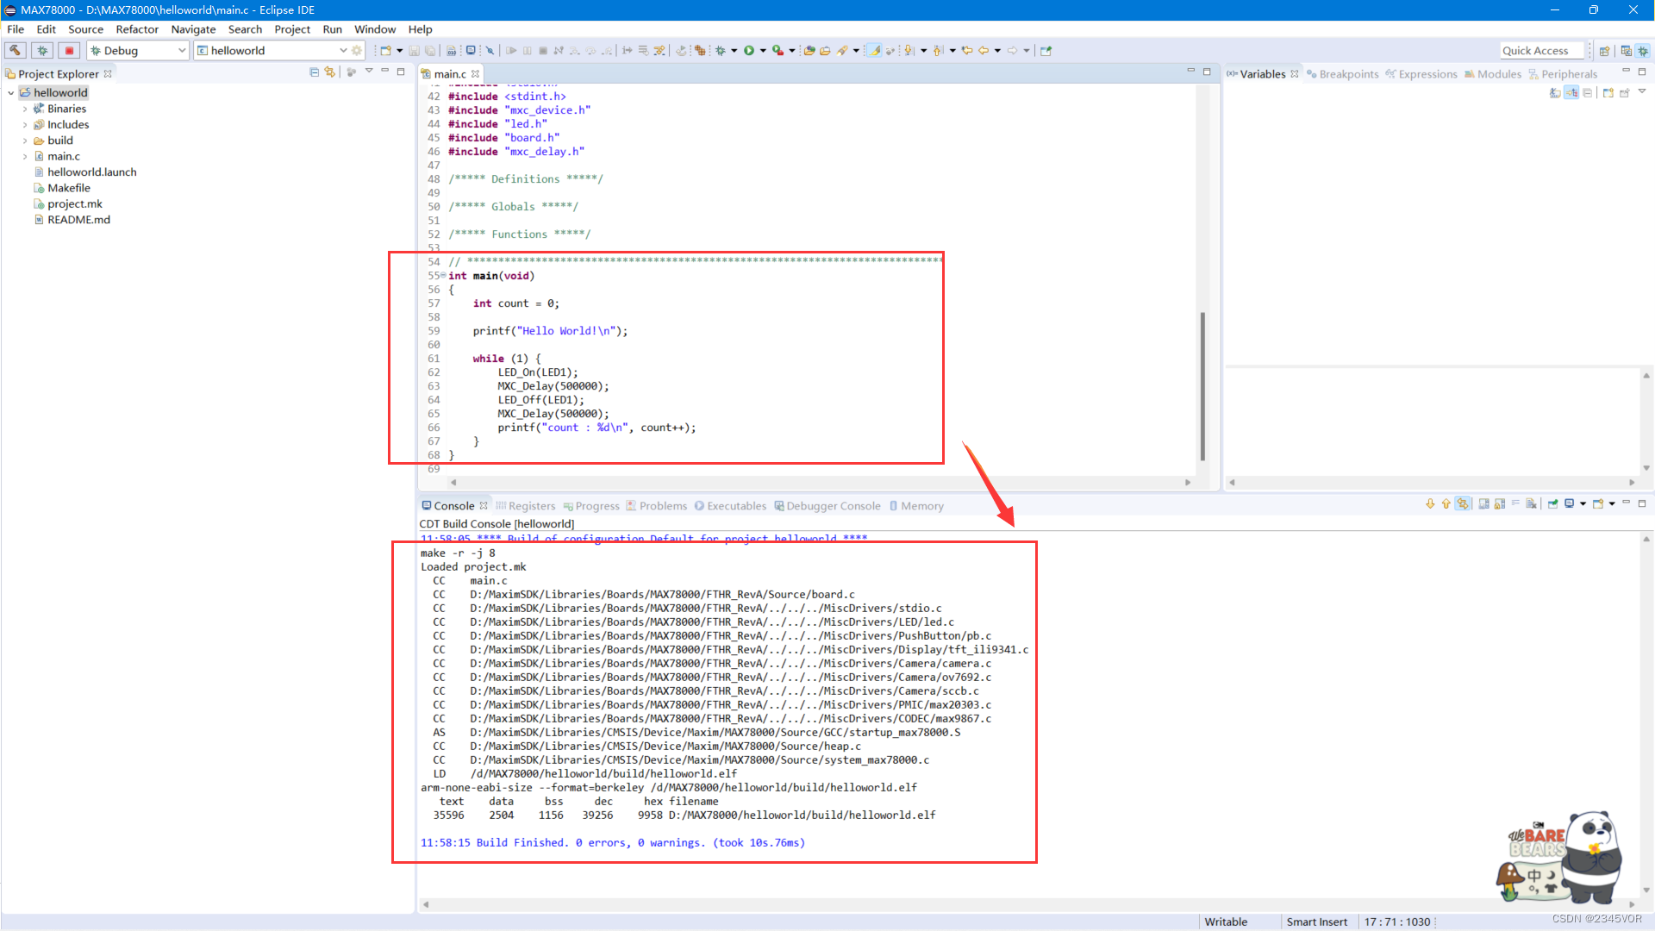1655x931 pixels.
Task: Switch to the Modules tab
Action: pos(1493,74)
